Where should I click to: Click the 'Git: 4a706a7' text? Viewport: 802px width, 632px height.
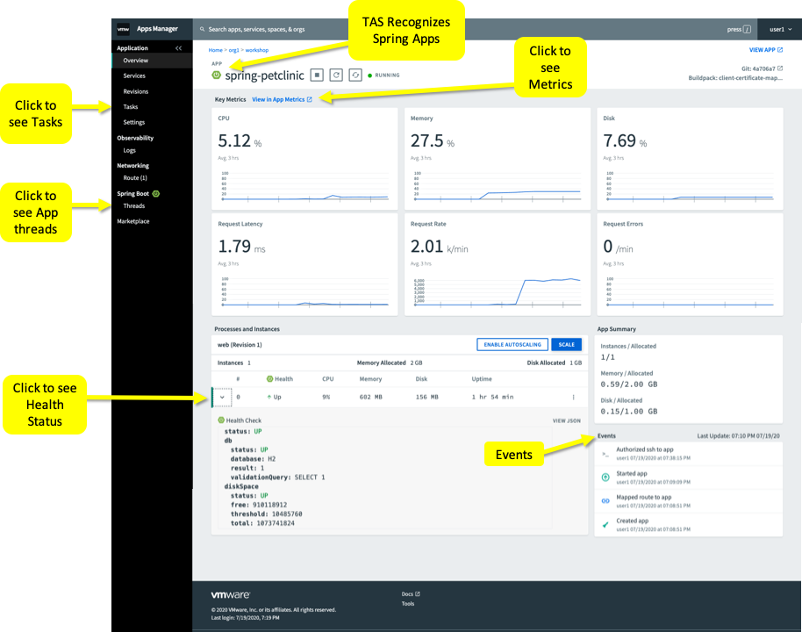point(758,68)
